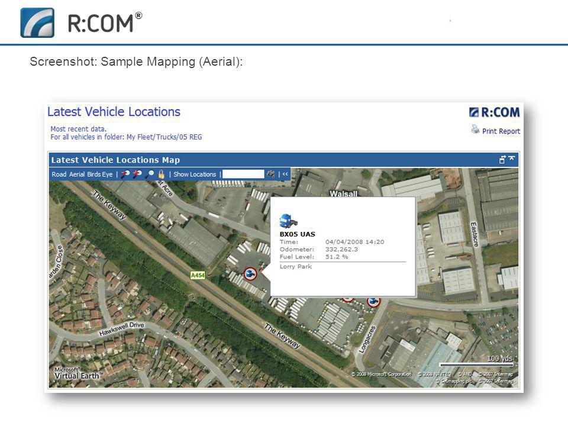This screenshot has width=568, height=426.
Task: Click the plain magnifier zoom icon
Action: coord(149,174)
